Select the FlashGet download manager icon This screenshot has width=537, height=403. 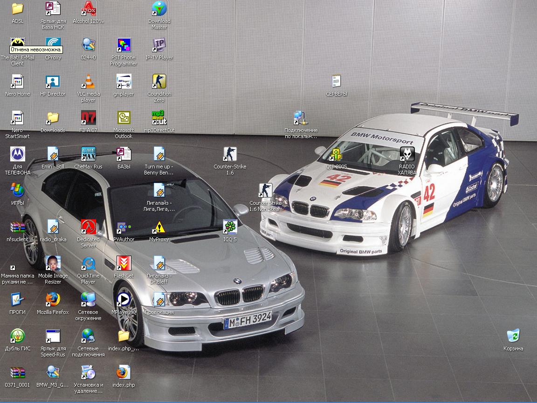(x=124, y=264)
